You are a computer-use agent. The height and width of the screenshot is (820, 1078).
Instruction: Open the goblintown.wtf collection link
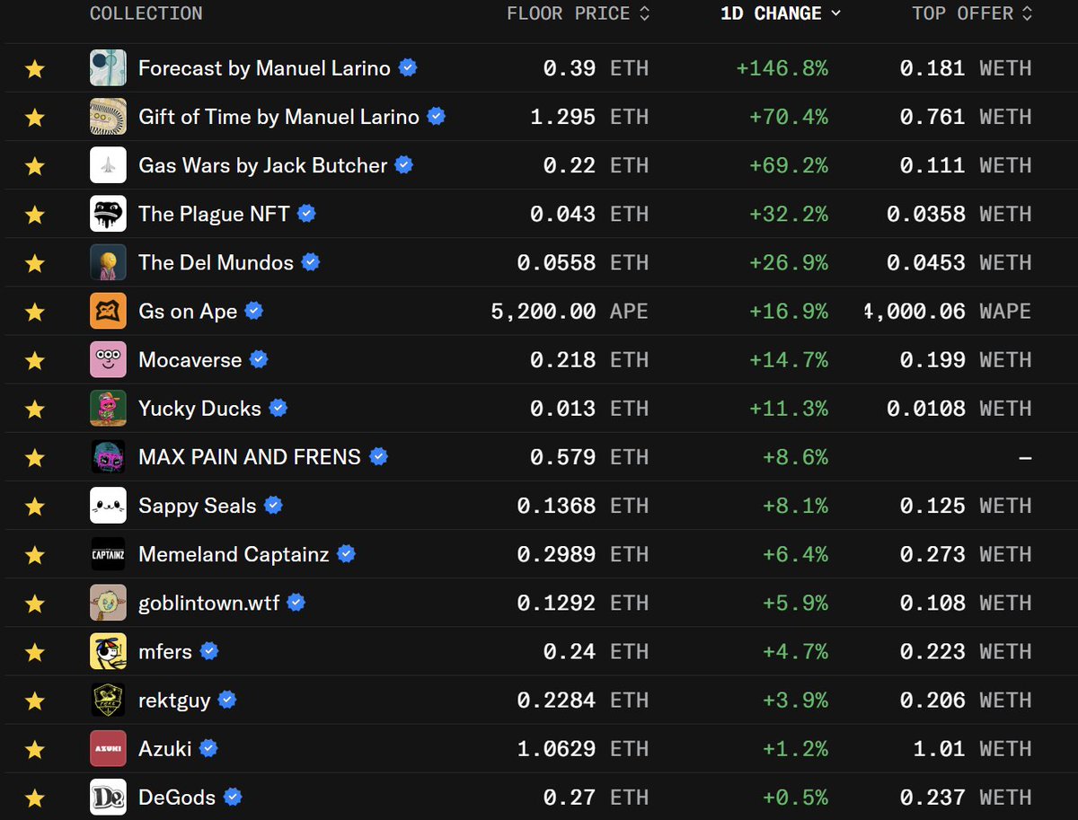click(x=209, y=603)
